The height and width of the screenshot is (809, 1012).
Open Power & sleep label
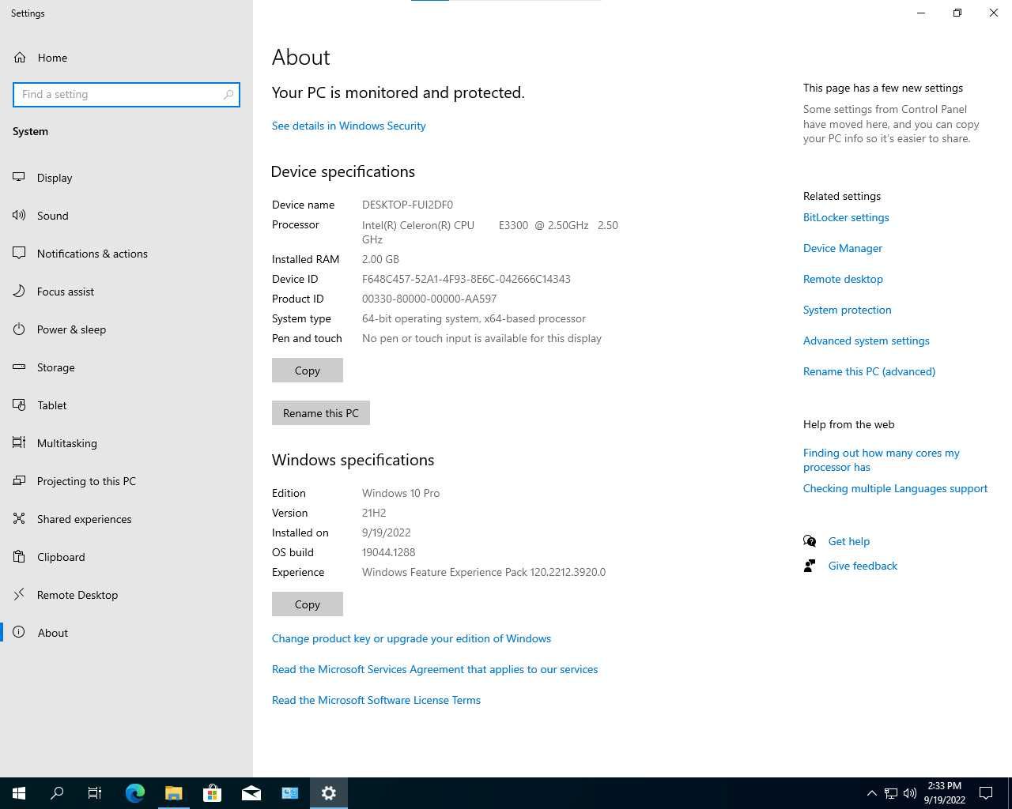(x=71, y=329)
